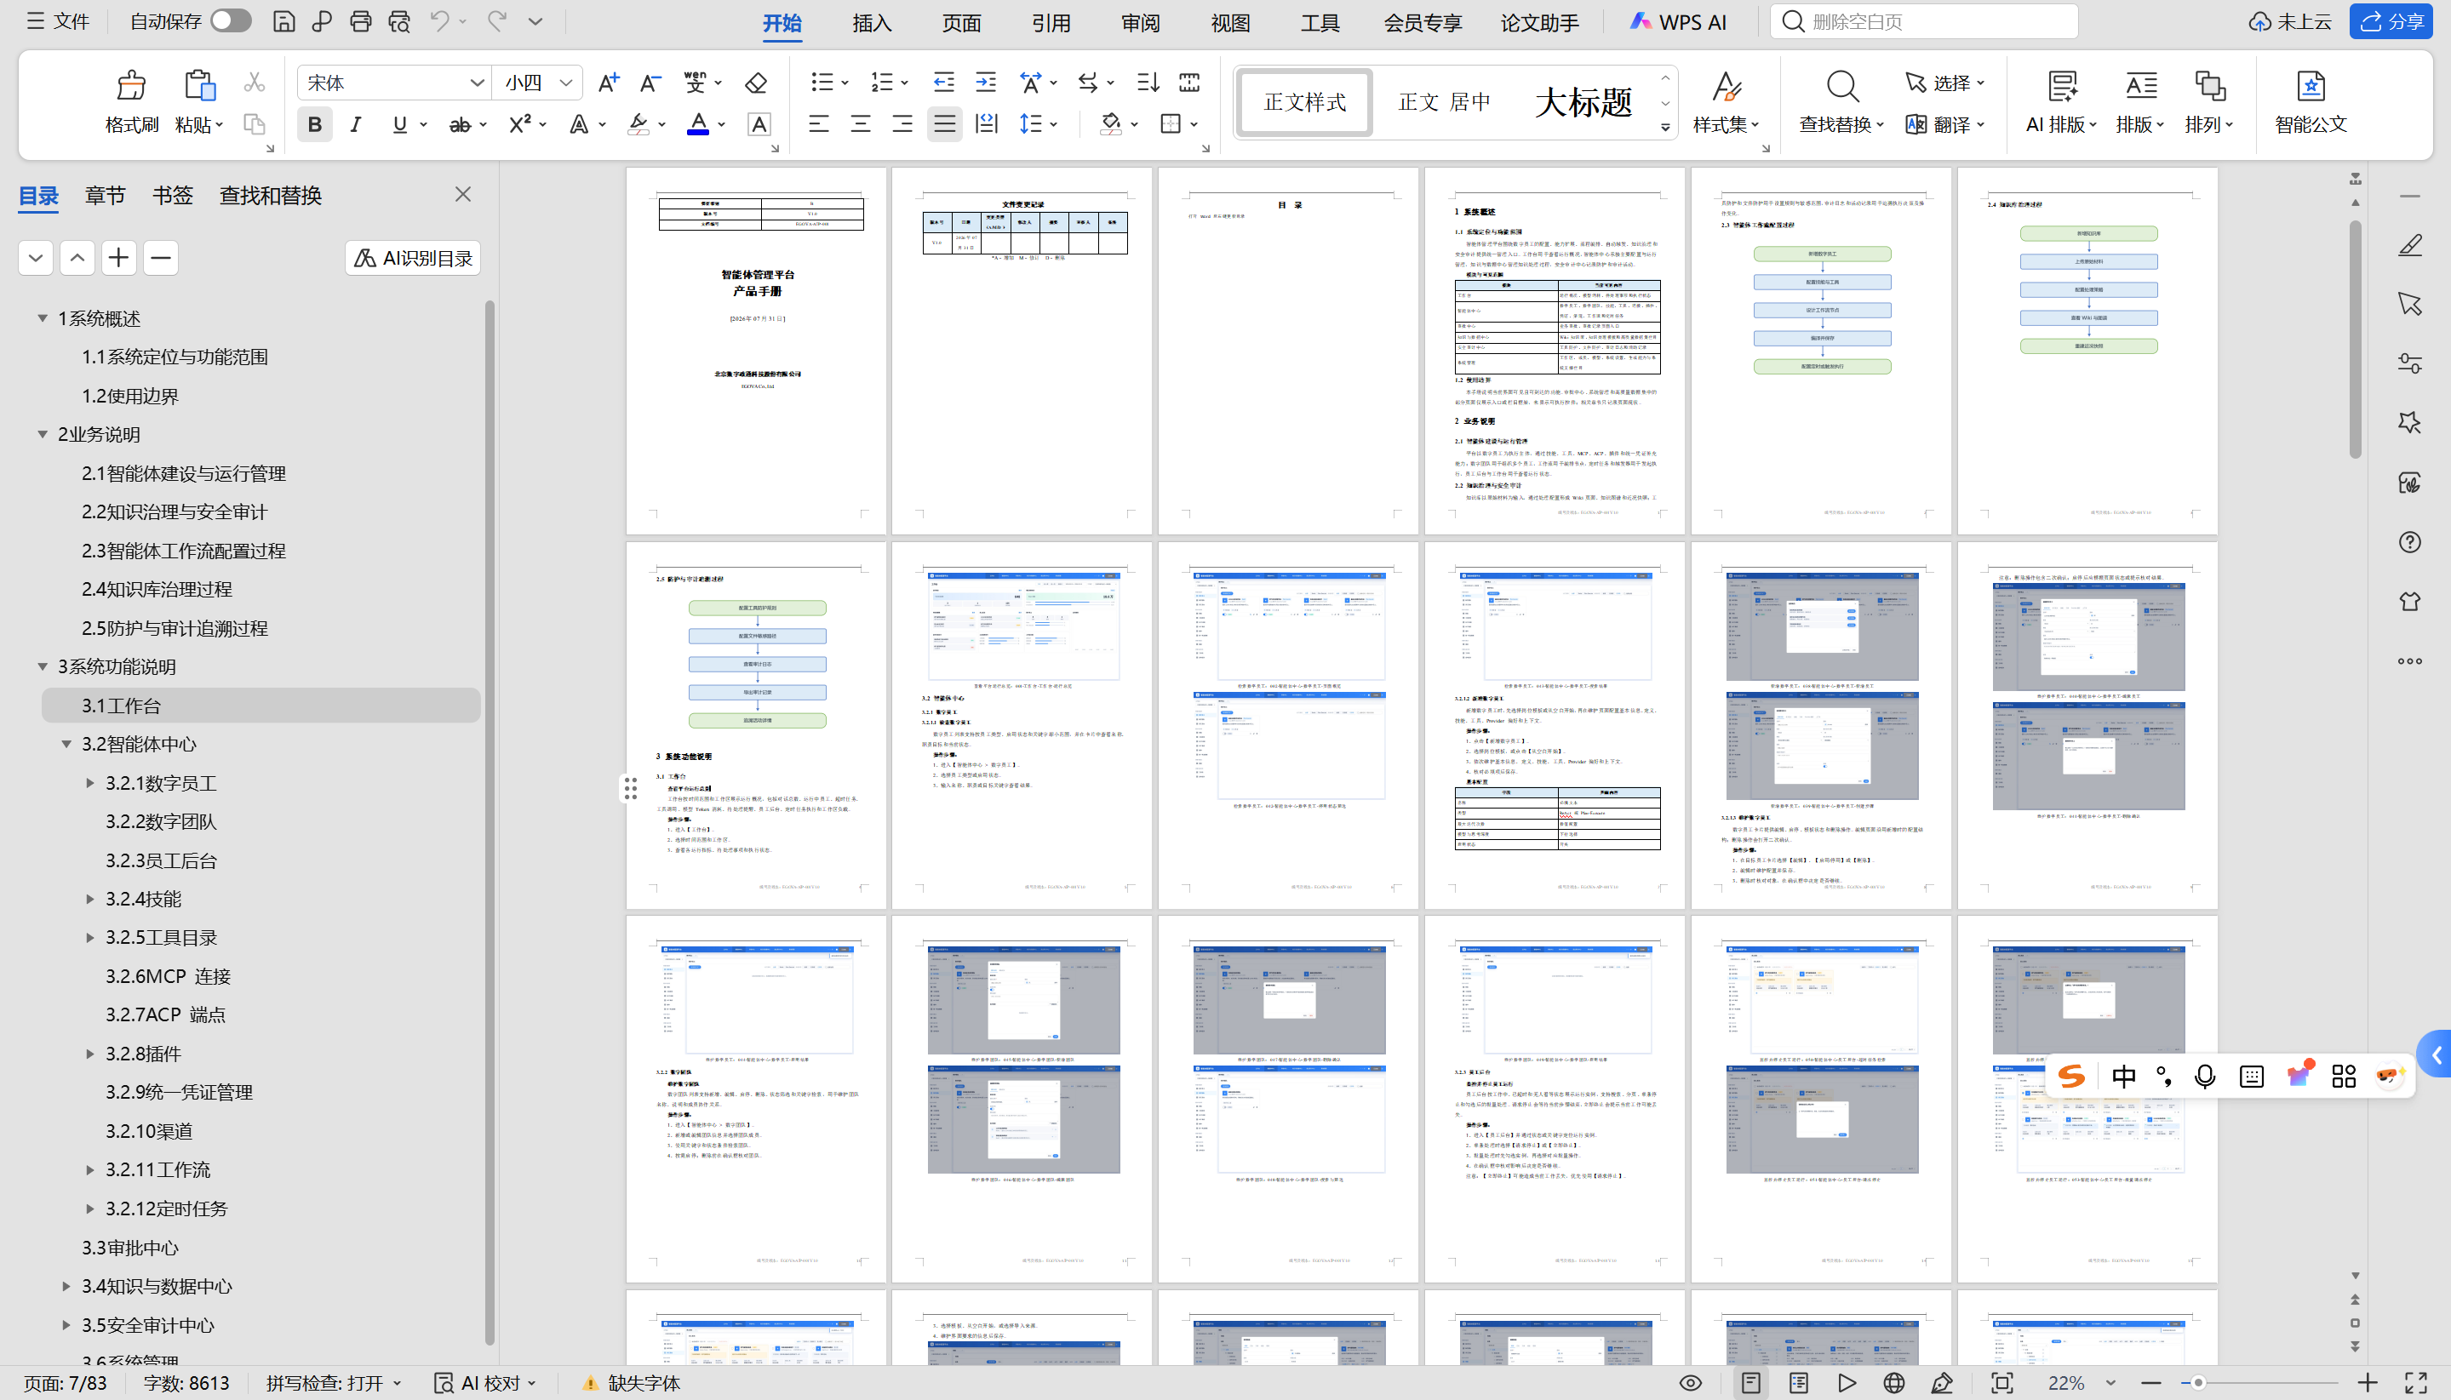Open the 插入 ribbon tab
Viewport: 2451px width, 1400px height.
coord(871,22)
